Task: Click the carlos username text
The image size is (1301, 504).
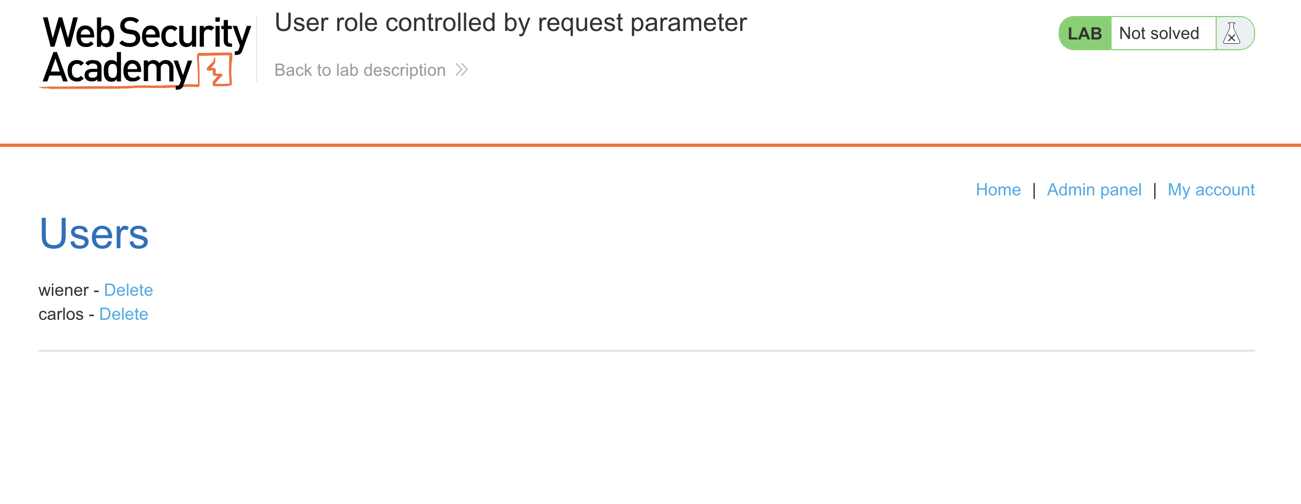Action: (x=61, y=314)
